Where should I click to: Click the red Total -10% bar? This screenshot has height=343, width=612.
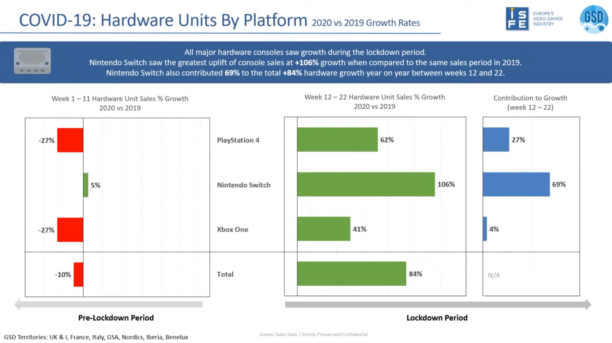click(78, 274)
